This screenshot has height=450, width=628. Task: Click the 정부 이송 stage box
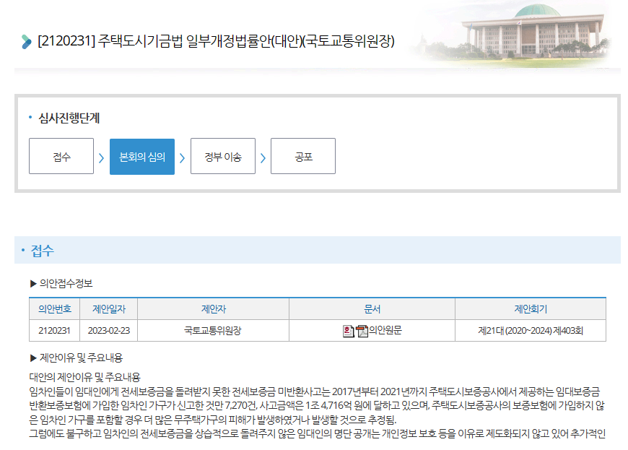tap(223, 155)
